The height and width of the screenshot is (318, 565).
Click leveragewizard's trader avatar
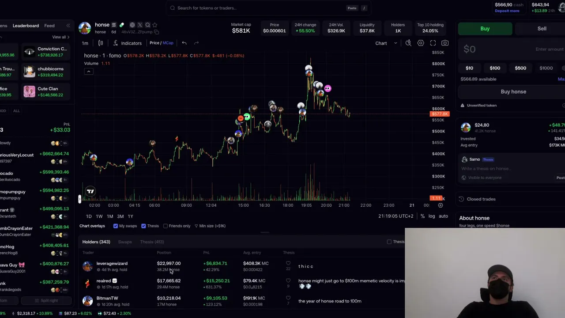[87, 266]
